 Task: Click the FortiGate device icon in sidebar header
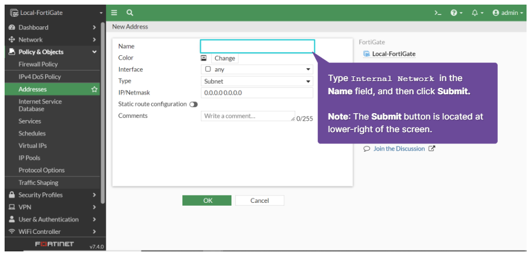pos(14,13)
